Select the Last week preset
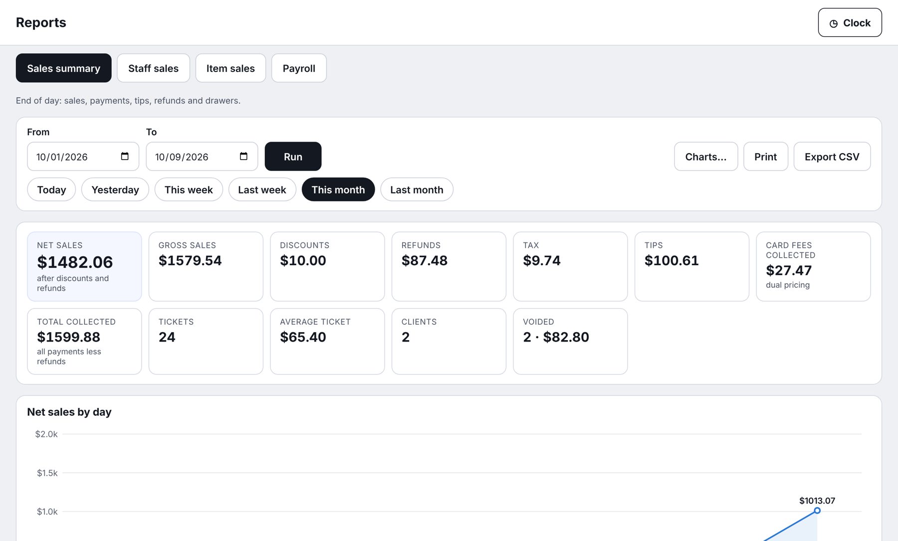 pyautogui.click(x=262, y=189)
